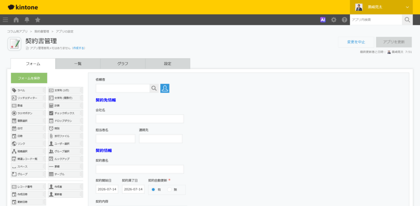420x206 pixels.
Task: Select the レコード番号 field tile
Action: point(28,186)
